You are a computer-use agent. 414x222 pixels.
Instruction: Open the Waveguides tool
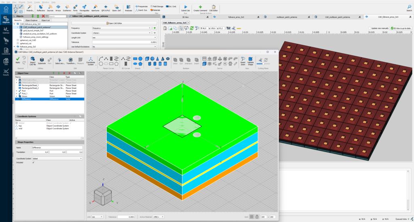point(84,8)
